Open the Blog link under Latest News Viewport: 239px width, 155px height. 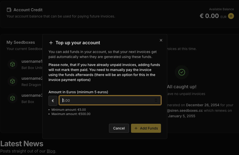pyautogui.click(x=51, y=151)
